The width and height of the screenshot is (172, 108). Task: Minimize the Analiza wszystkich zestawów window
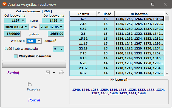pyautogui.click(x=140, y=4)
